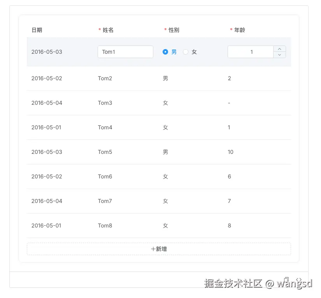Click the name input containing Tom1

126,52
